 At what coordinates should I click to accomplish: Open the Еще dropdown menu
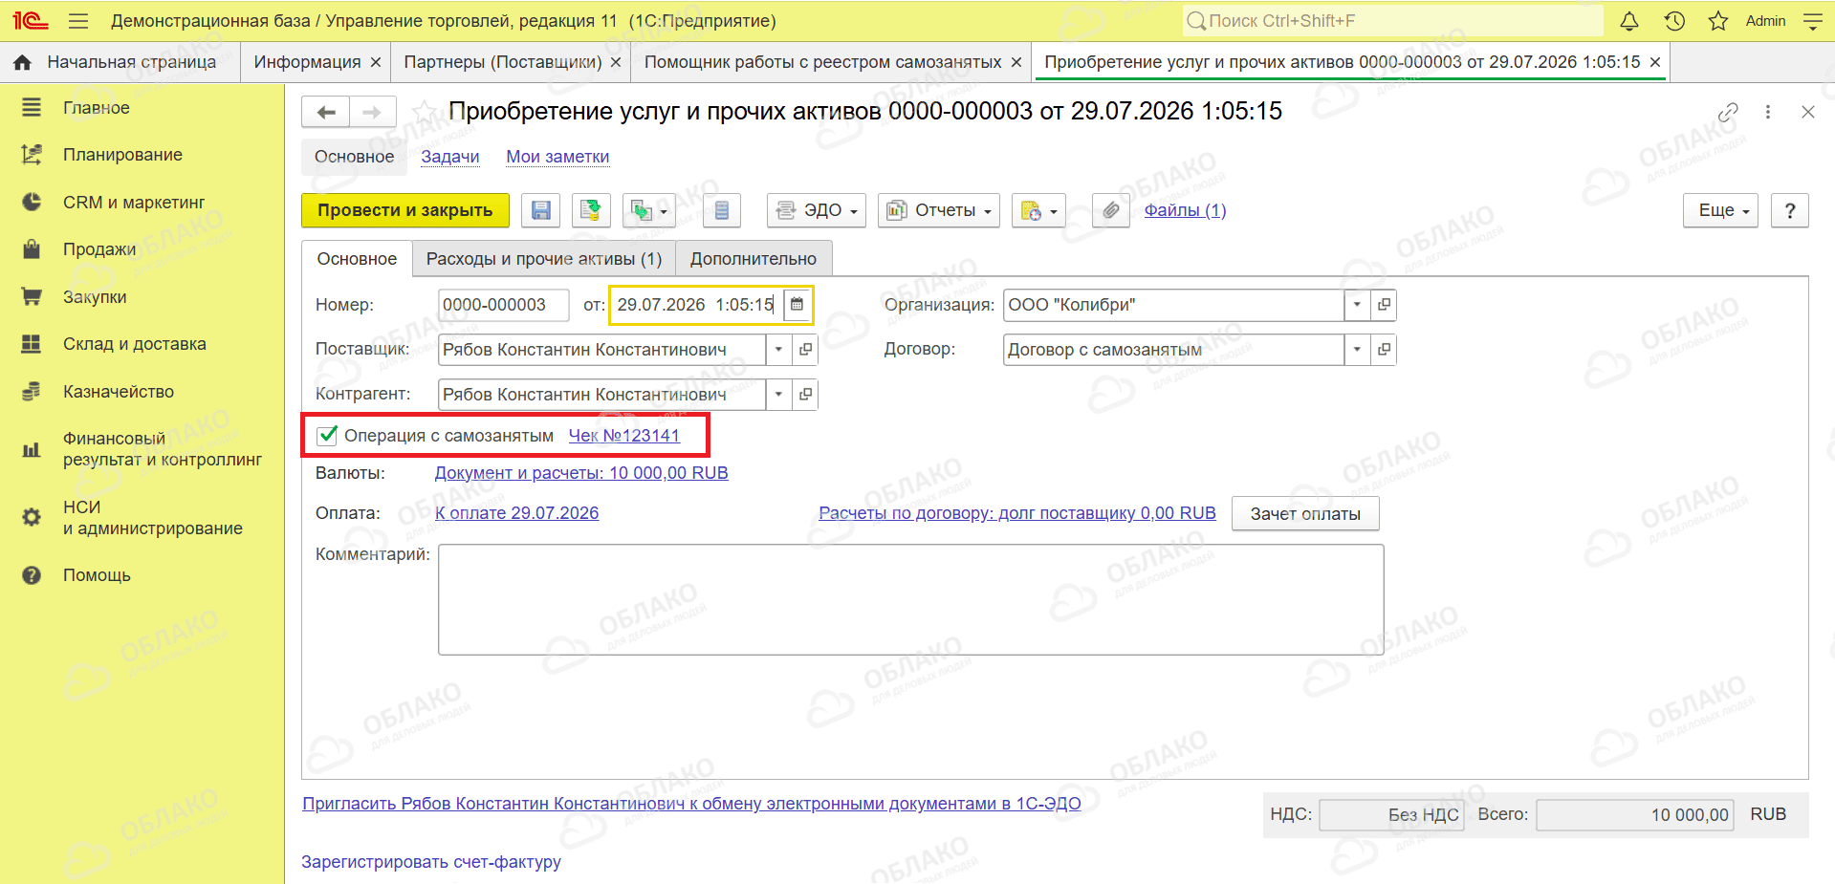click(1721, 210)
